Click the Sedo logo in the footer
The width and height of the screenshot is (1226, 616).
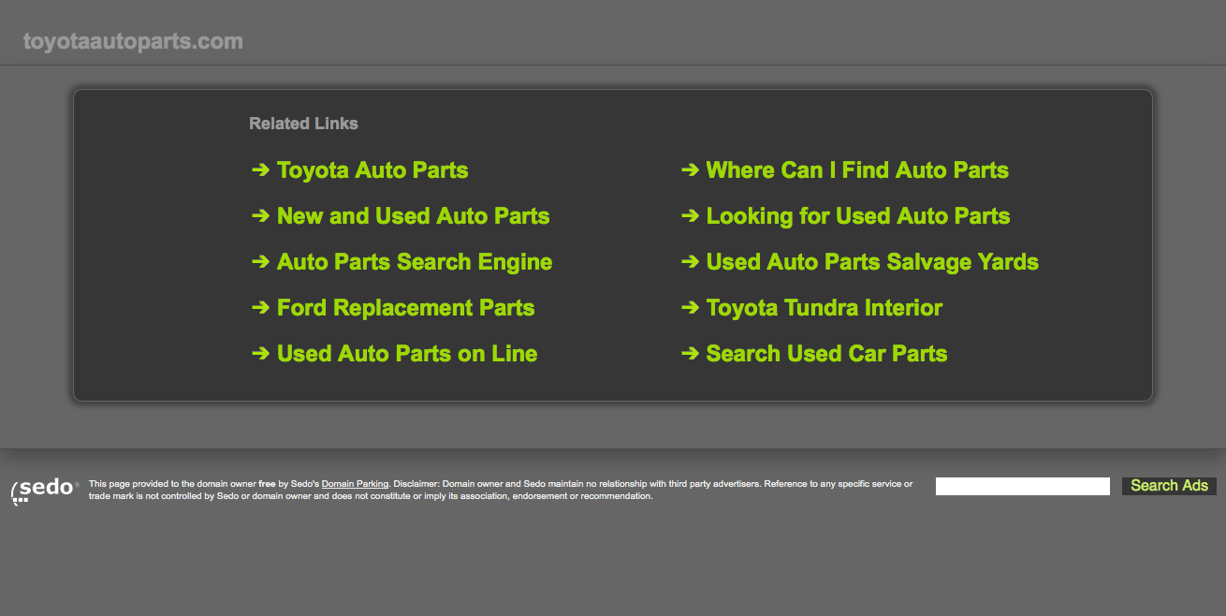[x=44, y=490]
